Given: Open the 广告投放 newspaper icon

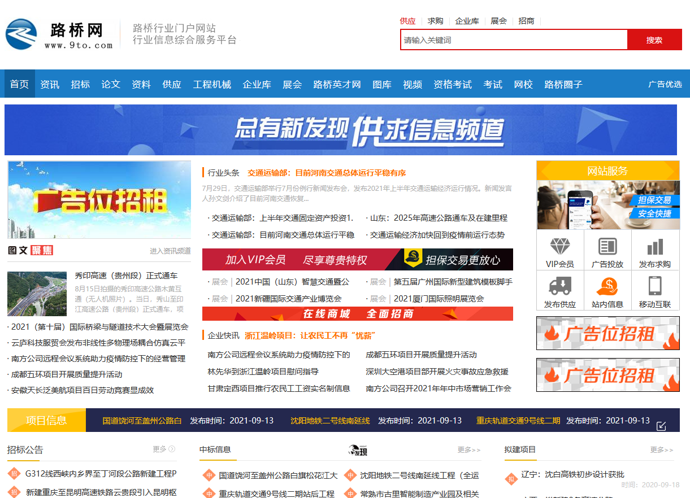Looking at the screenshot, I should click(607, 246).
